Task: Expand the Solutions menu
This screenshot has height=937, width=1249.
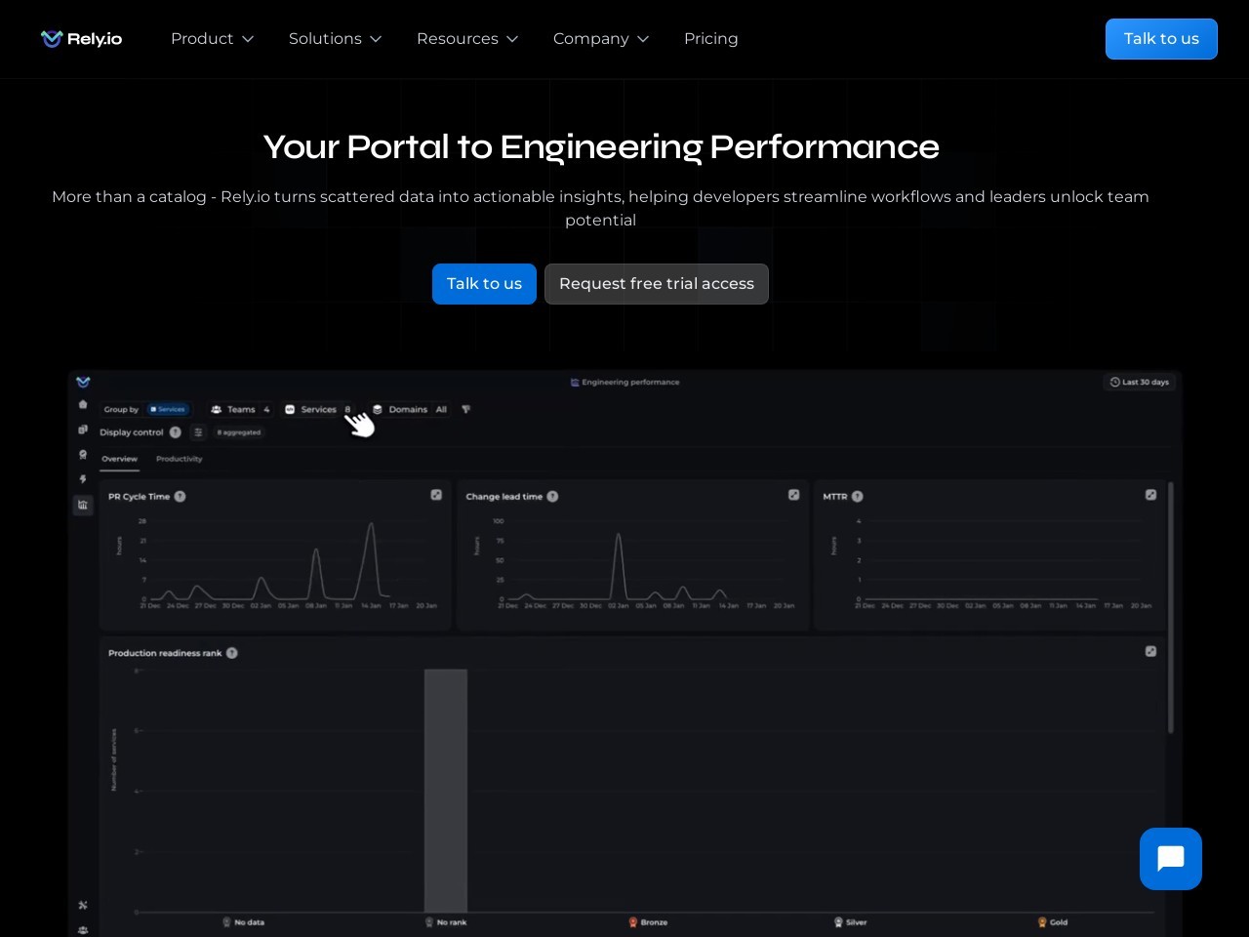Action: tap(335, 39)
